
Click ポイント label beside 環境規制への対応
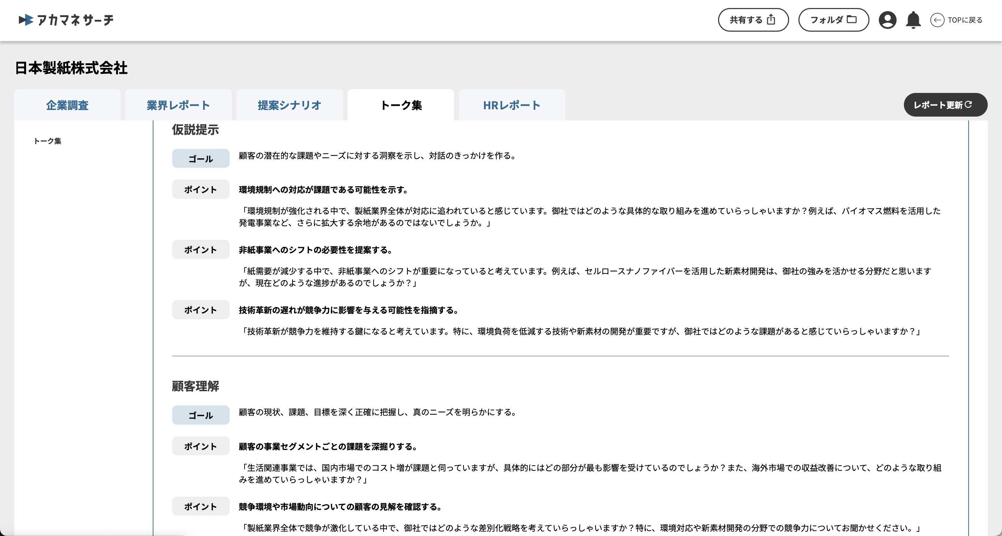coord(201,189)
